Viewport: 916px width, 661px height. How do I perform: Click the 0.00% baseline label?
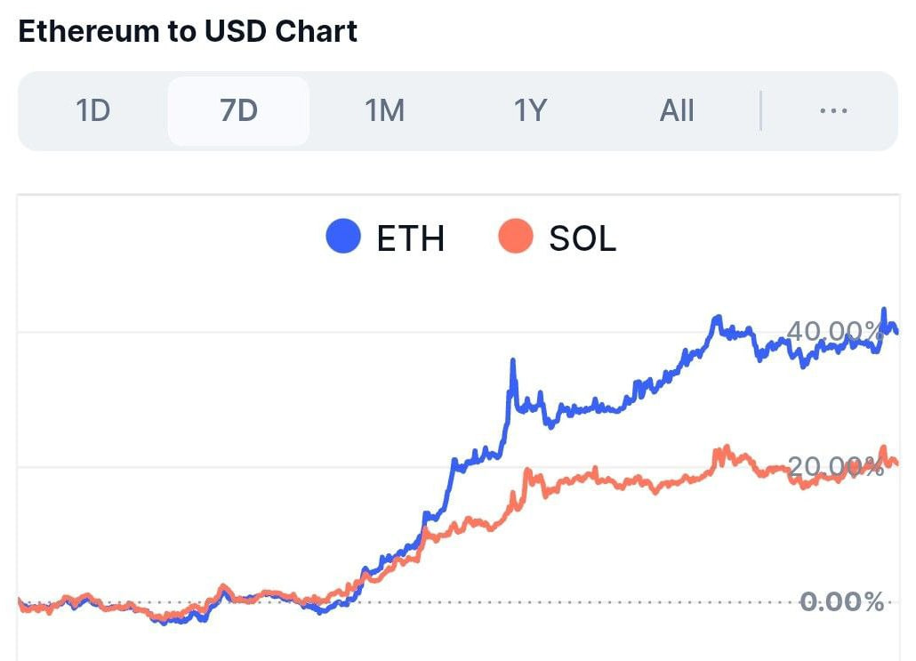841,601
